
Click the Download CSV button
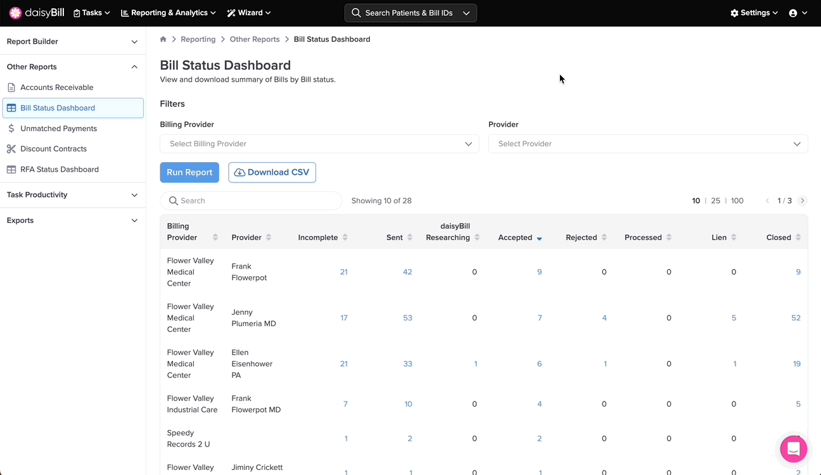pos(272,172)
